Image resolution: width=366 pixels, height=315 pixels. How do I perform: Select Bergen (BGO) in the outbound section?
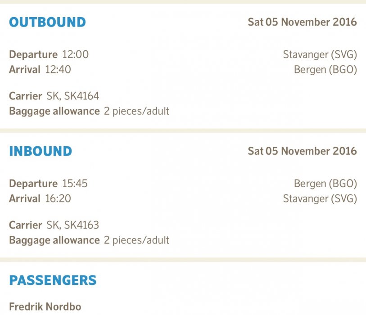[325, 70]
